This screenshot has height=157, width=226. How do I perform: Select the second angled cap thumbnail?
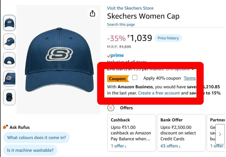[x=9, y=41]
